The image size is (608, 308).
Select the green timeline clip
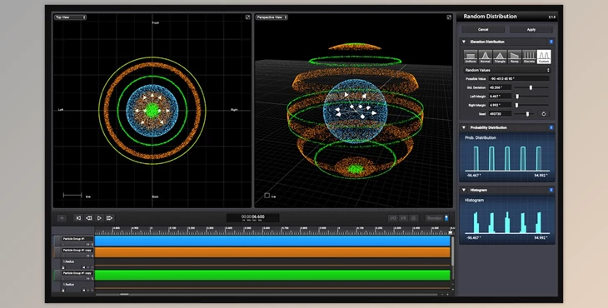(x=272, y=276)
